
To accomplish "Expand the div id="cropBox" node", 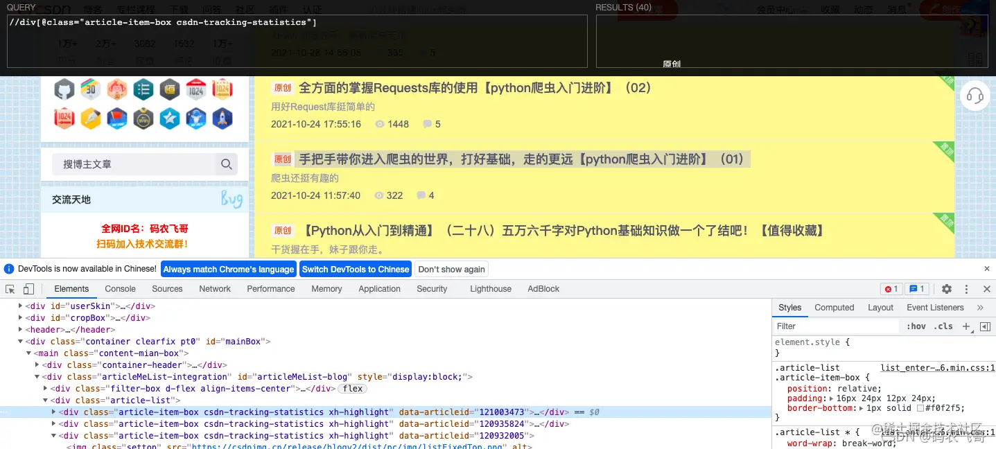I will click(20, 318).
